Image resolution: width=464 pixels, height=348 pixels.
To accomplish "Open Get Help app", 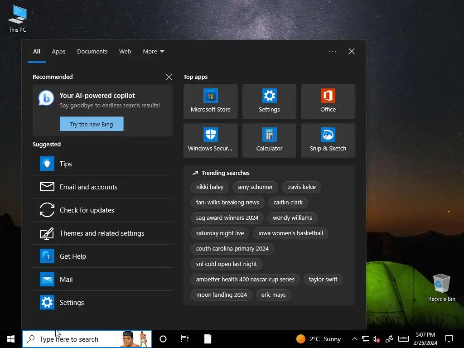I will click(103, 256).
